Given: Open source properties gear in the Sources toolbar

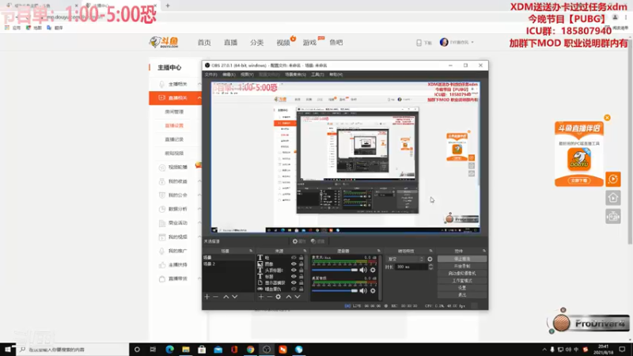Looking at the screenshot, I should click(x=279, y=297).
